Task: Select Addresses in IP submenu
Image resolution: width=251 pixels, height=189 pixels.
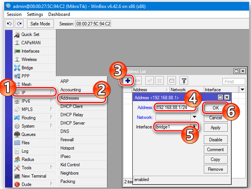Action: pyautogui.click(x=82, y=98)
